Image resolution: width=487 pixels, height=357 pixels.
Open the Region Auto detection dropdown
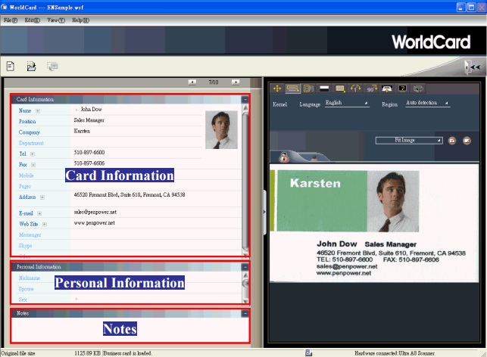click(428, 103)
